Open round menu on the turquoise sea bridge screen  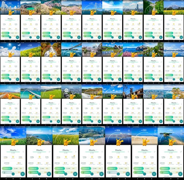click(x=38, y=121)
